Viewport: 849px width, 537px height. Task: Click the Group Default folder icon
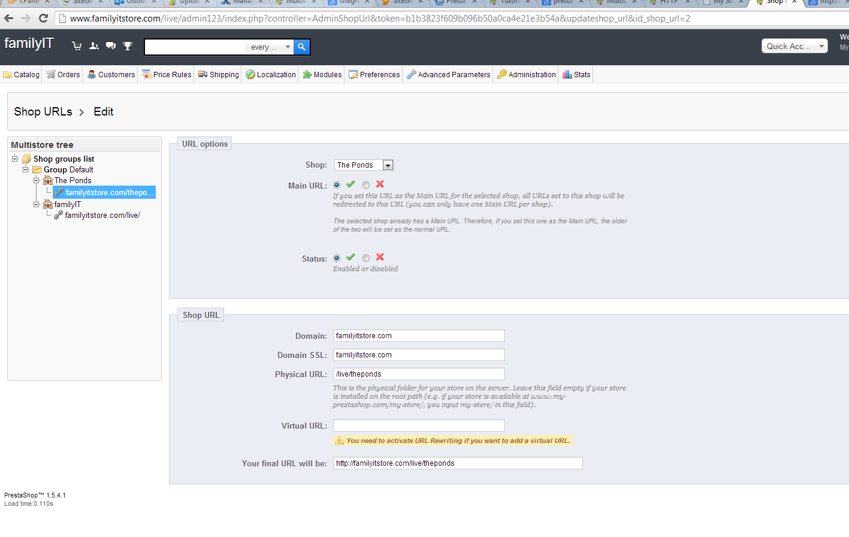pyautogui.click(x=37, y=170)
